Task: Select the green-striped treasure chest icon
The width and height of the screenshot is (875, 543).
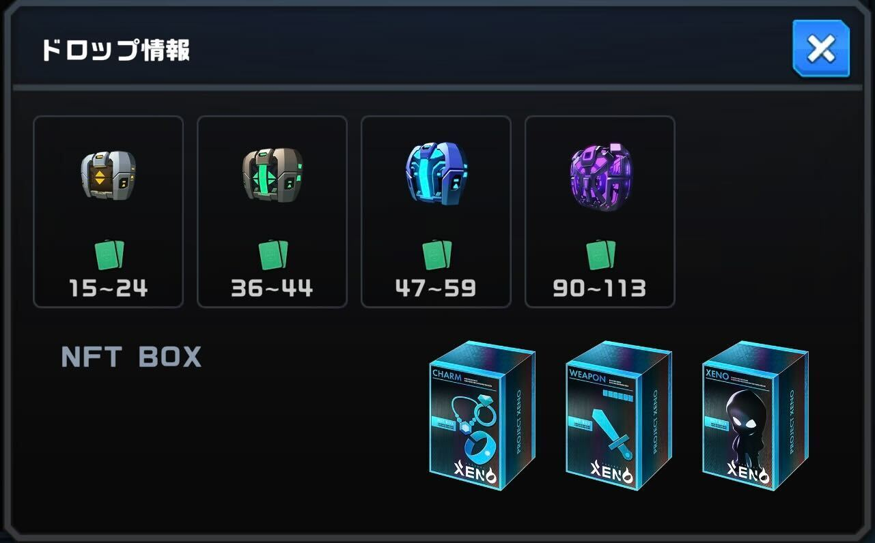Action: tap(272, 175)
